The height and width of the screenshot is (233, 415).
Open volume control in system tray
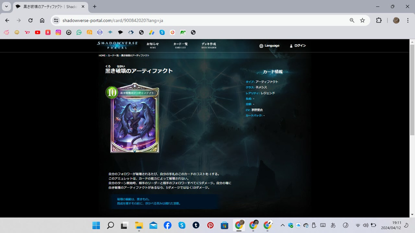[x=366, y=225]
